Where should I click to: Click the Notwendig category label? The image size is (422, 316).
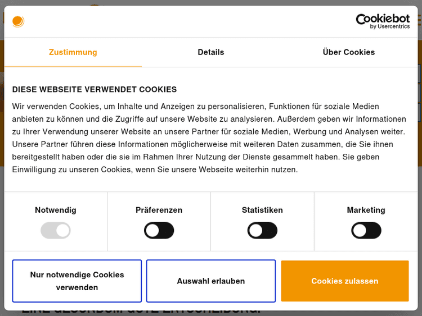pos(56,210)
